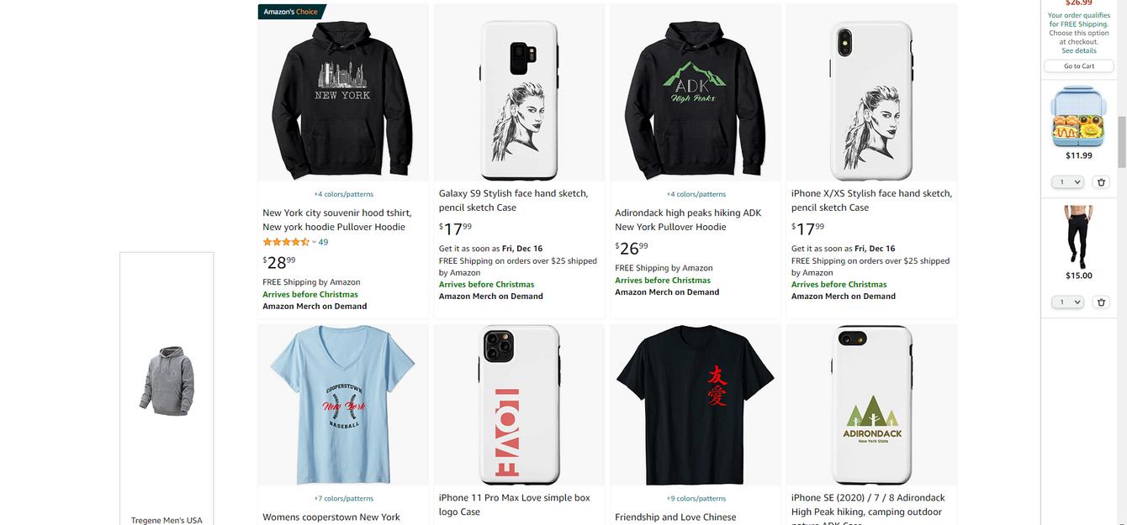Click the 49 reviews count
Screen dimensions: 1127x525
coord(323,242)
